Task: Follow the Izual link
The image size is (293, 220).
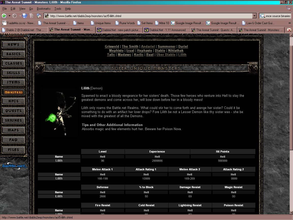Action: point(130,50)
